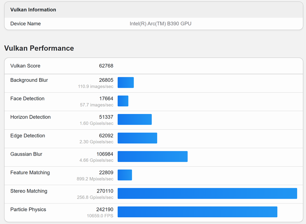Select the Horizon Detection score 51337
Viewport: 306px width, 224px height.
click(106, 117)
